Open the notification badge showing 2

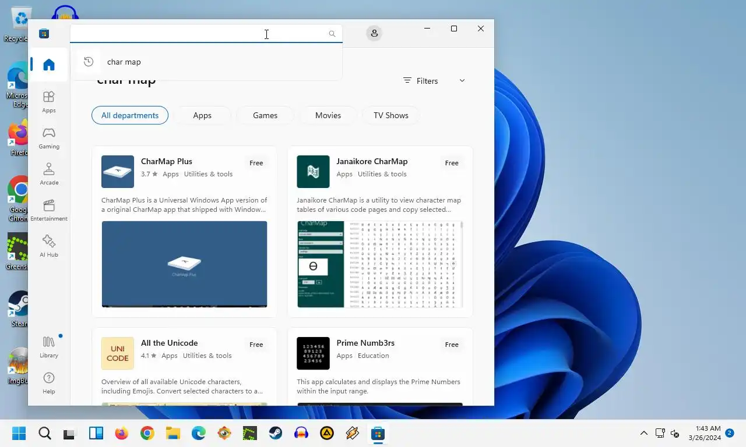click(x=730, y=433)
